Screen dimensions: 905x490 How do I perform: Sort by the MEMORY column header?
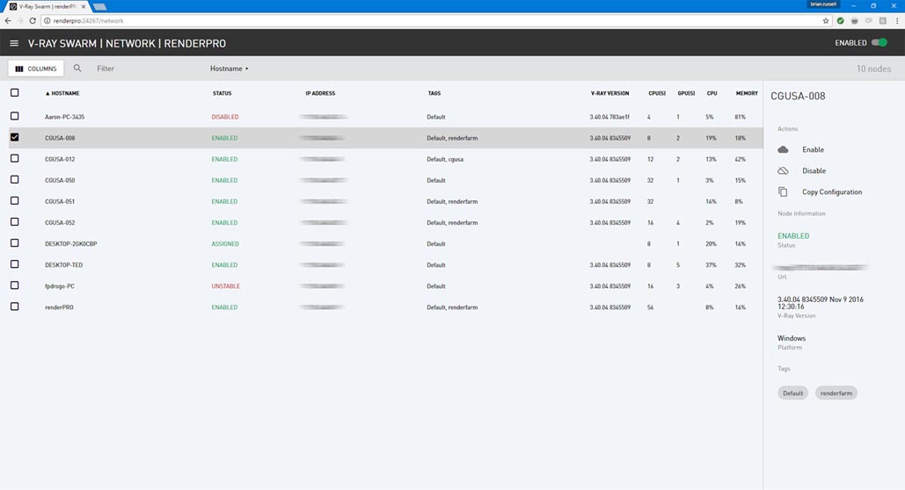[x=747, y=93]
